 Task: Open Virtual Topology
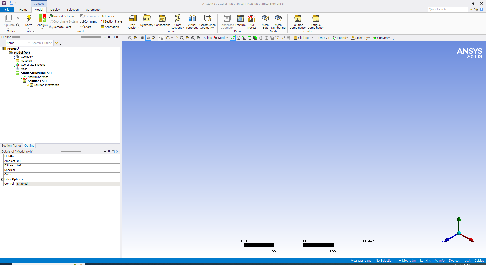(192, 22)
